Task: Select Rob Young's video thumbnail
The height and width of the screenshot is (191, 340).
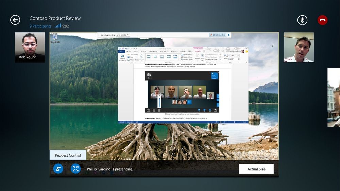Action: (30, 47)
